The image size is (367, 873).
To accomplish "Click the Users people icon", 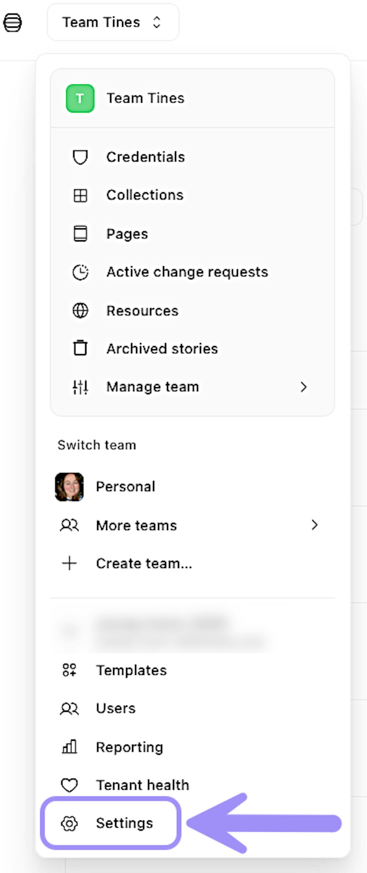I will tap(69, 708).
